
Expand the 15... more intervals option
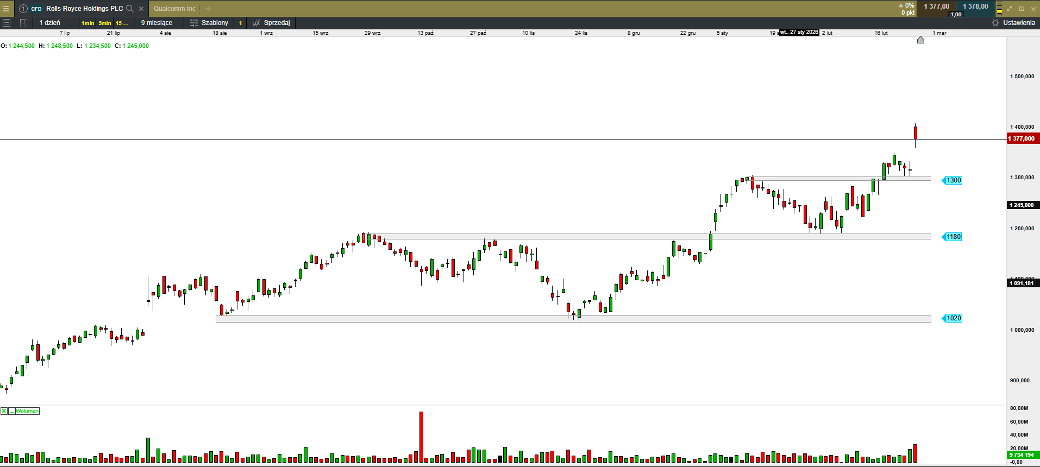point(122,23)
